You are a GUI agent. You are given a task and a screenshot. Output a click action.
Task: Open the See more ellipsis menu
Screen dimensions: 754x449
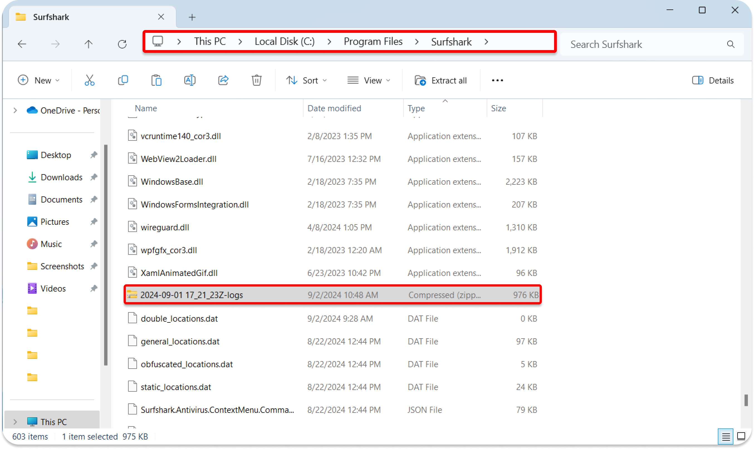coord(497,80)
